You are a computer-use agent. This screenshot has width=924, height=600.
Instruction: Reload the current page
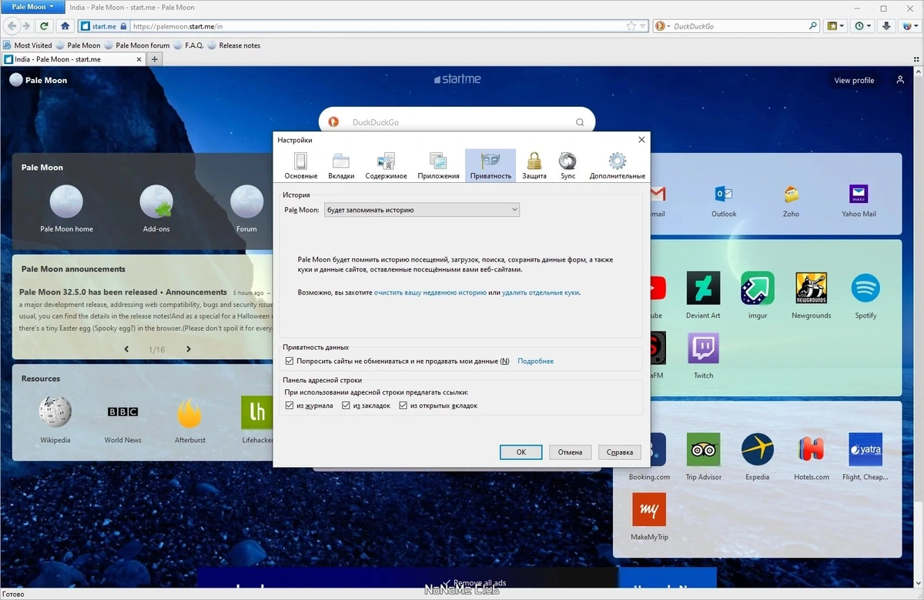coord(45,26)
